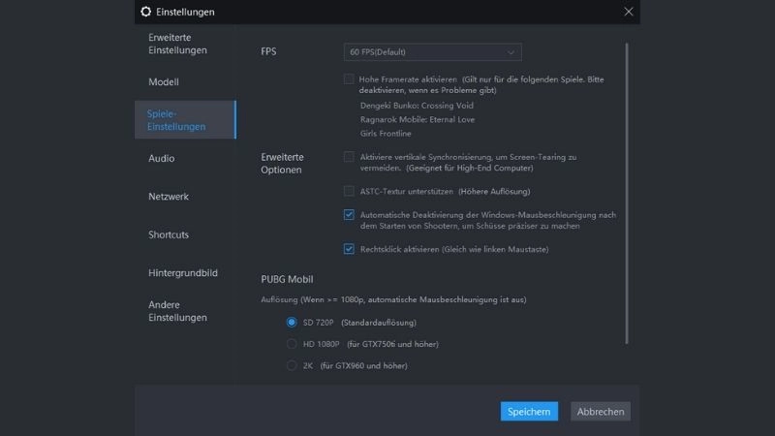Image resolution: width=775 pixels, height=436 pixels.
Task: Toggle ASTC-Textur unterstützen checkbox
Action: 349,191
